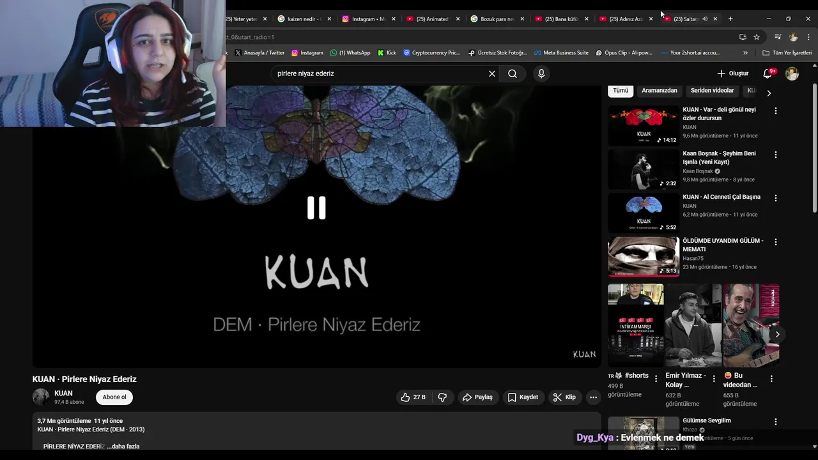Open the Anasayfa / Twitter bookmark

(x=259, y=53)
